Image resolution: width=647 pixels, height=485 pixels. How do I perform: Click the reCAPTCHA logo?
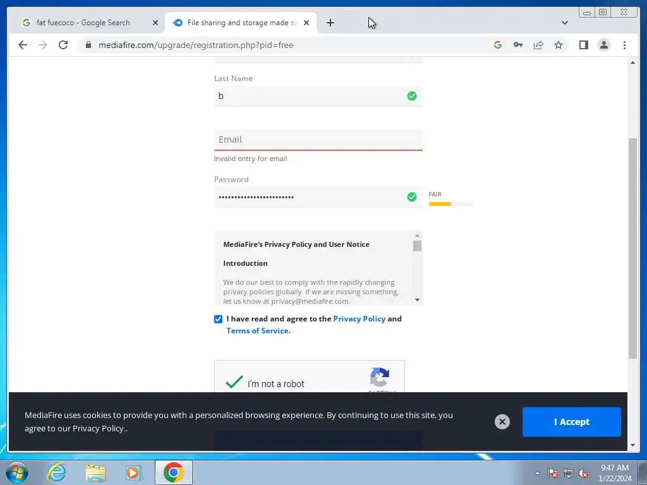[380, 376]
